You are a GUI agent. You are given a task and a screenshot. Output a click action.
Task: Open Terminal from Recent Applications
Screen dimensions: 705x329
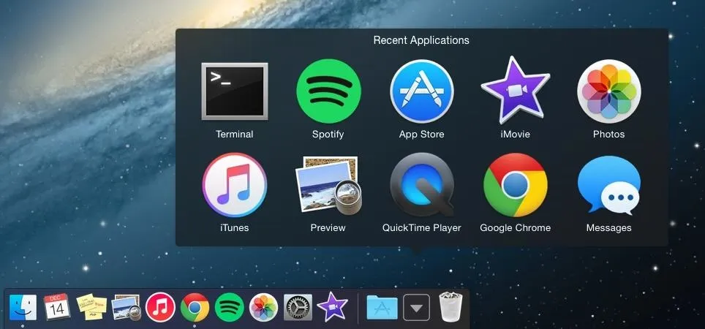[x=234, y=91]
